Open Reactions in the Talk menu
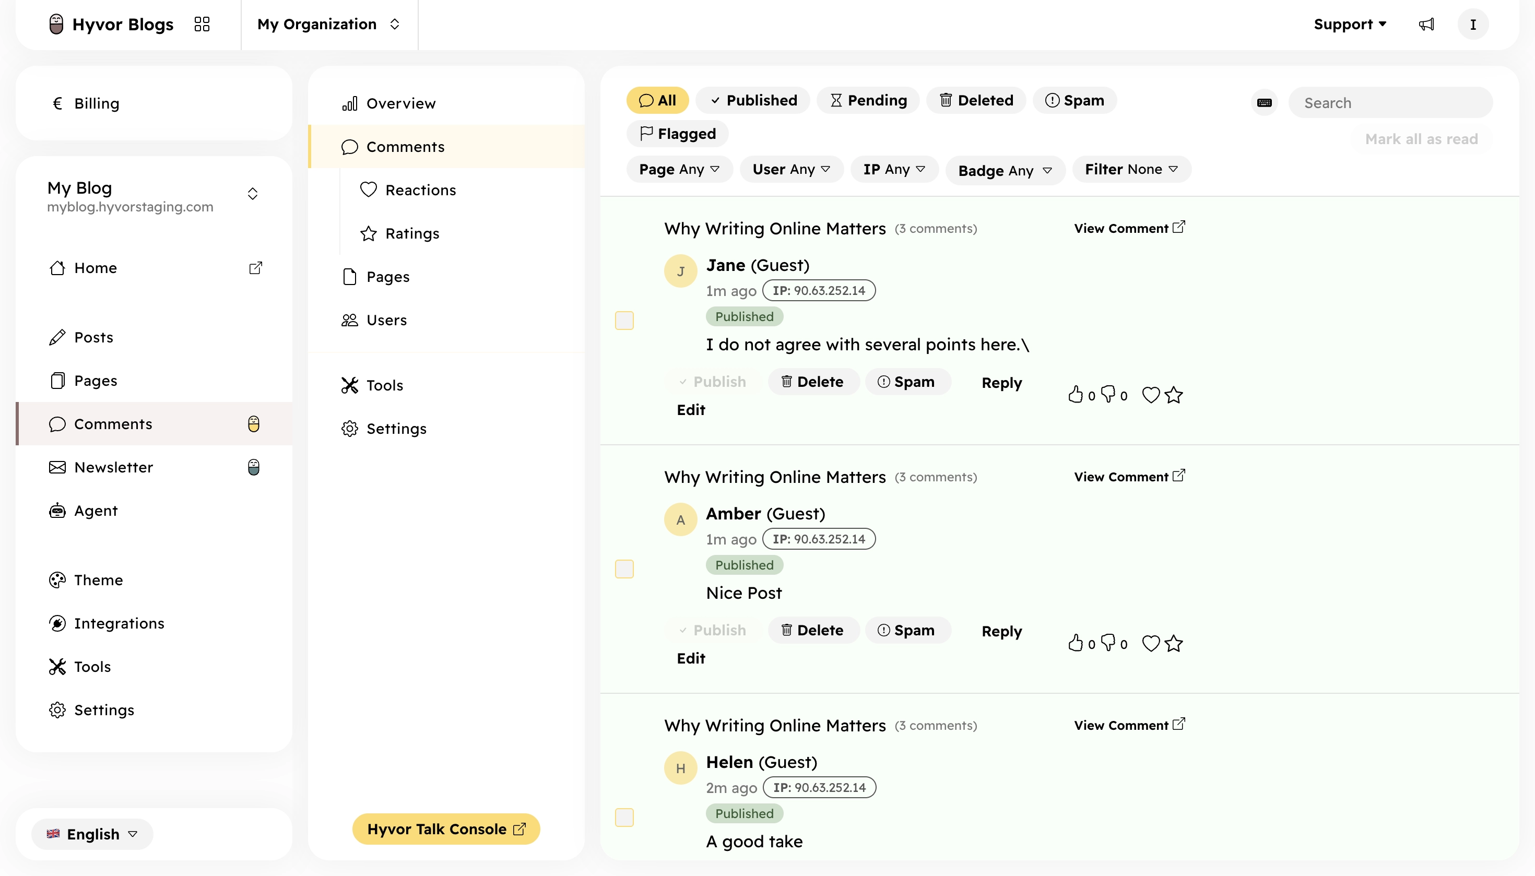Viewport: 1535px width, 876px height. click(462, 190)
